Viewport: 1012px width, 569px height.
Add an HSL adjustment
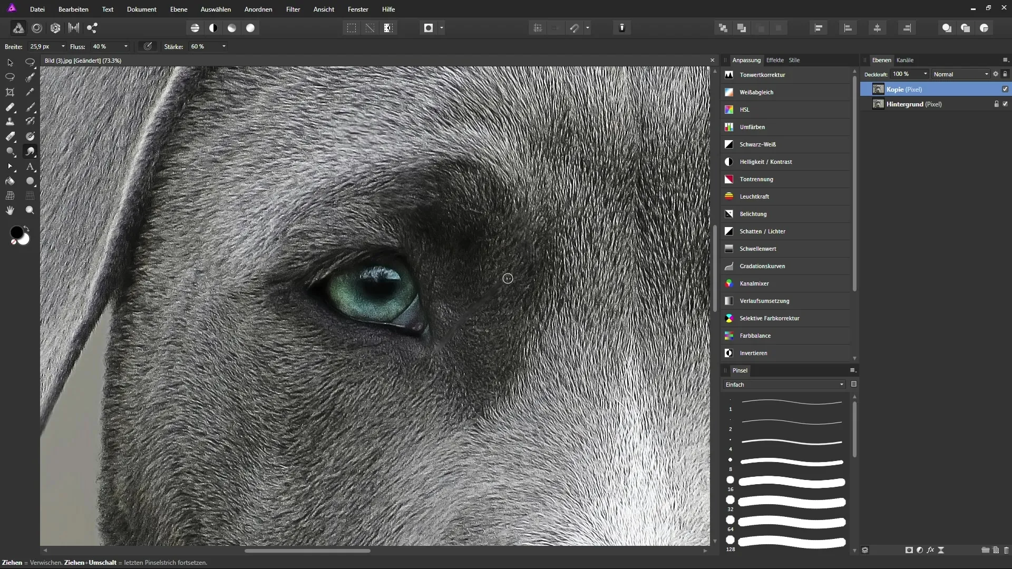785,110
